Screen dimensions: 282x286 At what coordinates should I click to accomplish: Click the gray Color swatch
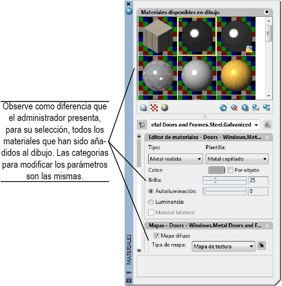click(x=216, y=170)
